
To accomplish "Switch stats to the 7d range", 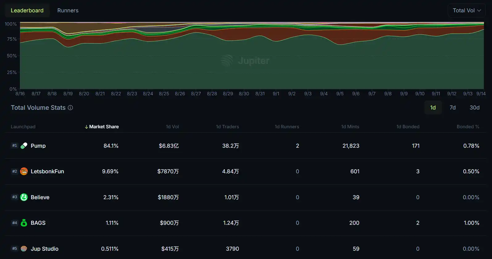I will pyautogui.click(x=453, y=108).
